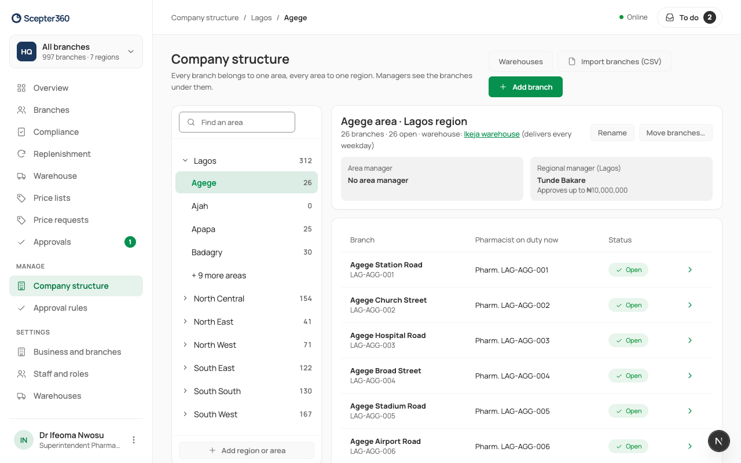Expand the North East region

click(185, 322)
